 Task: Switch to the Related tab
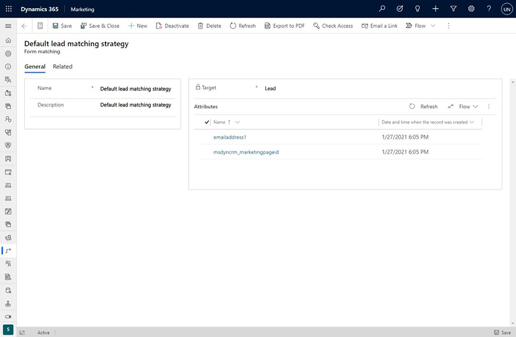[x=62, y=66]
